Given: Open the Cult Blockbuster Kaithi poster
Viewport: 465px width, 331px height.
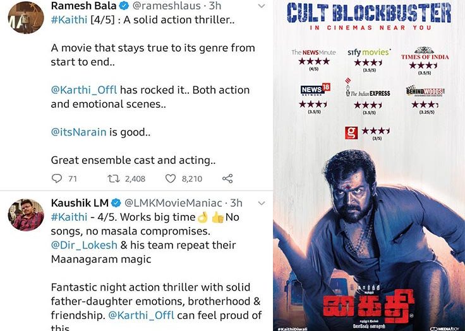Looking at the screenshot, I should [x=369, y=165].
